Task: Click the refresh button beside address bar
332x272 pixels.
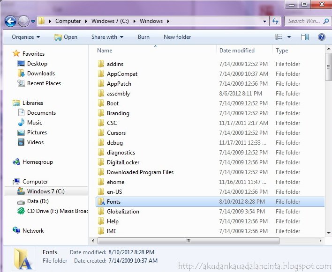Action: pyautogui.click(x=275, y=21)
